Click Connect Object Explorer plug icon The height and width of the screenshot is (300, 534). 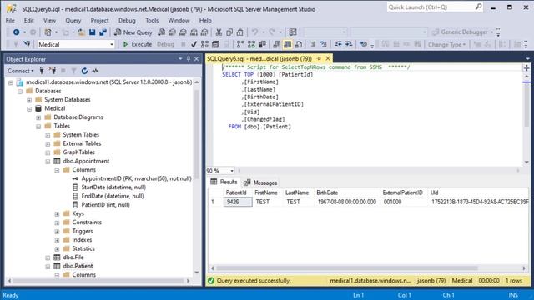coord(42,71)
